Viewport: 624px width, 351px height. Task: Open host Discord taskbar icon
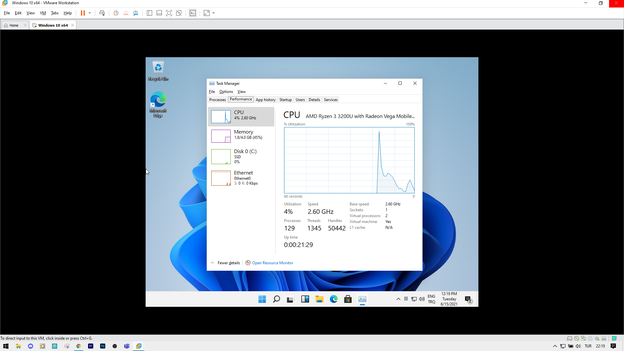tap(31, 346)
